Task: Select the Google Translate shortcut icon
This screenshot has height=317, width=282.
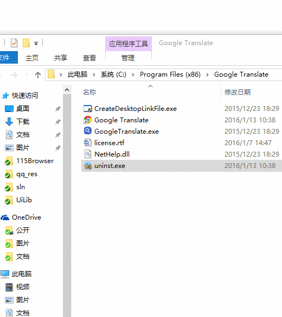Action: tap(88, 120)
